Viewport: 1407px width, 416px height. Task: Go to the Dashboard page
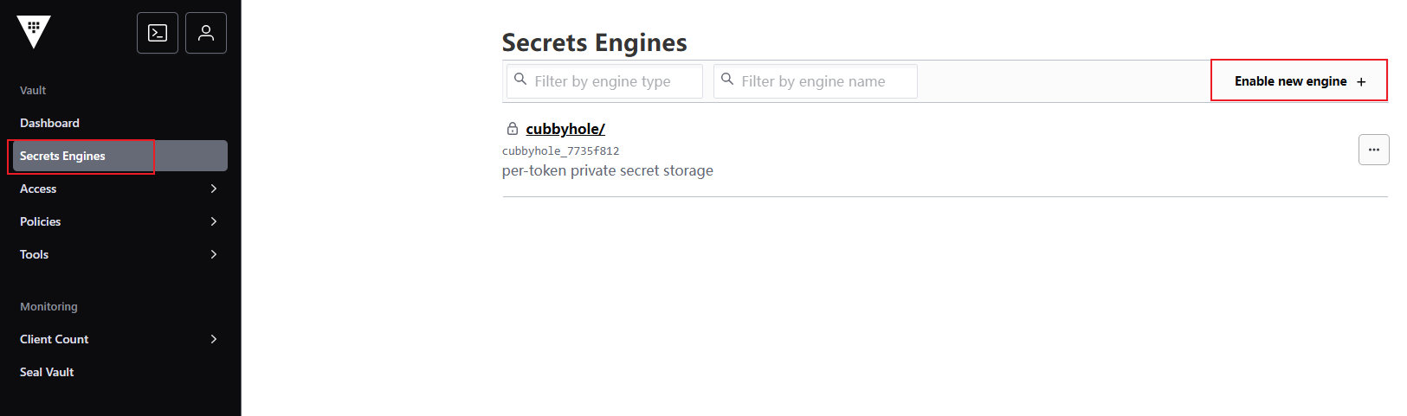point(49,123)
